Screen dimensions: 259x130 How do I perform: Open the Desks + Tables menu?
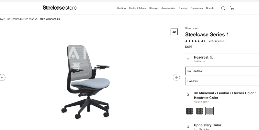[x=137, y=8]
